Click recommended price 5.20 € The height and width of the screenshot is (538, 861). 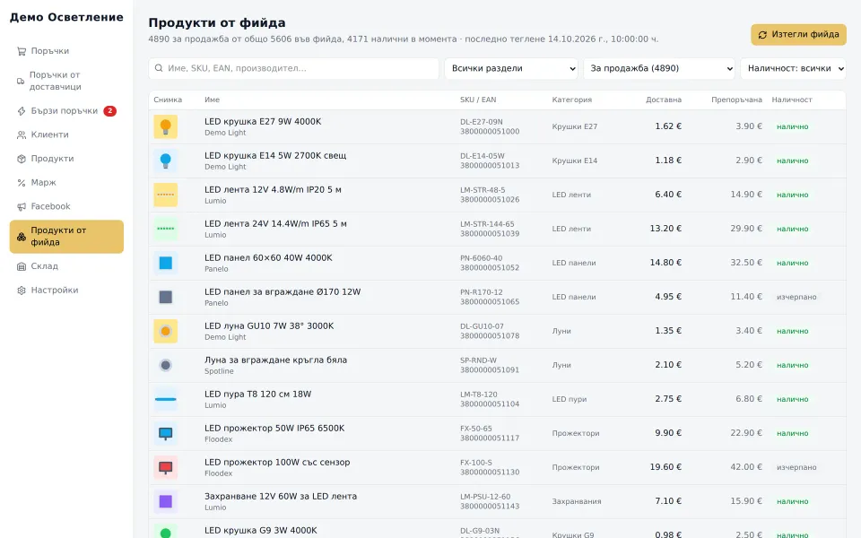[x=749, y=365]
